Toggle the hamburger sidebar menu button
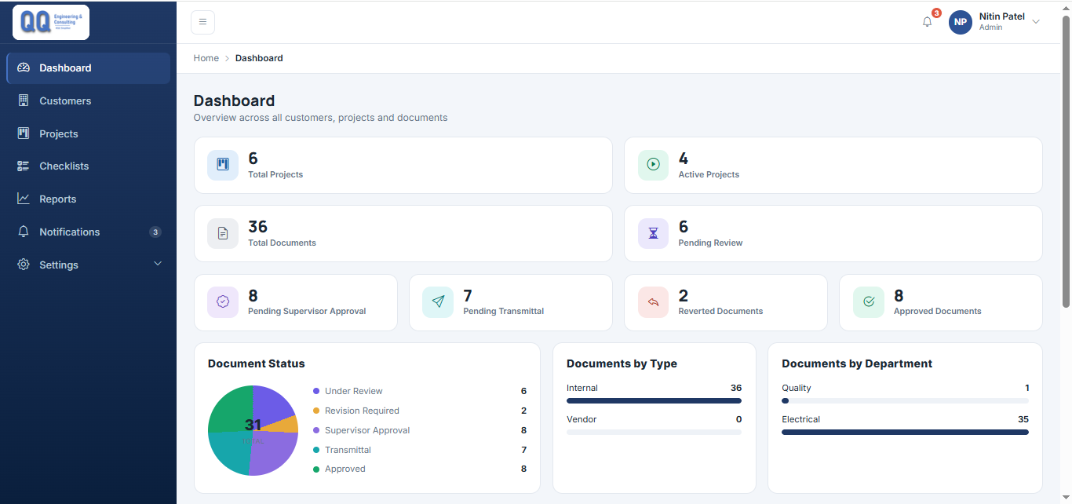Viewport: 1072px width, 504px height. point(202,22)
